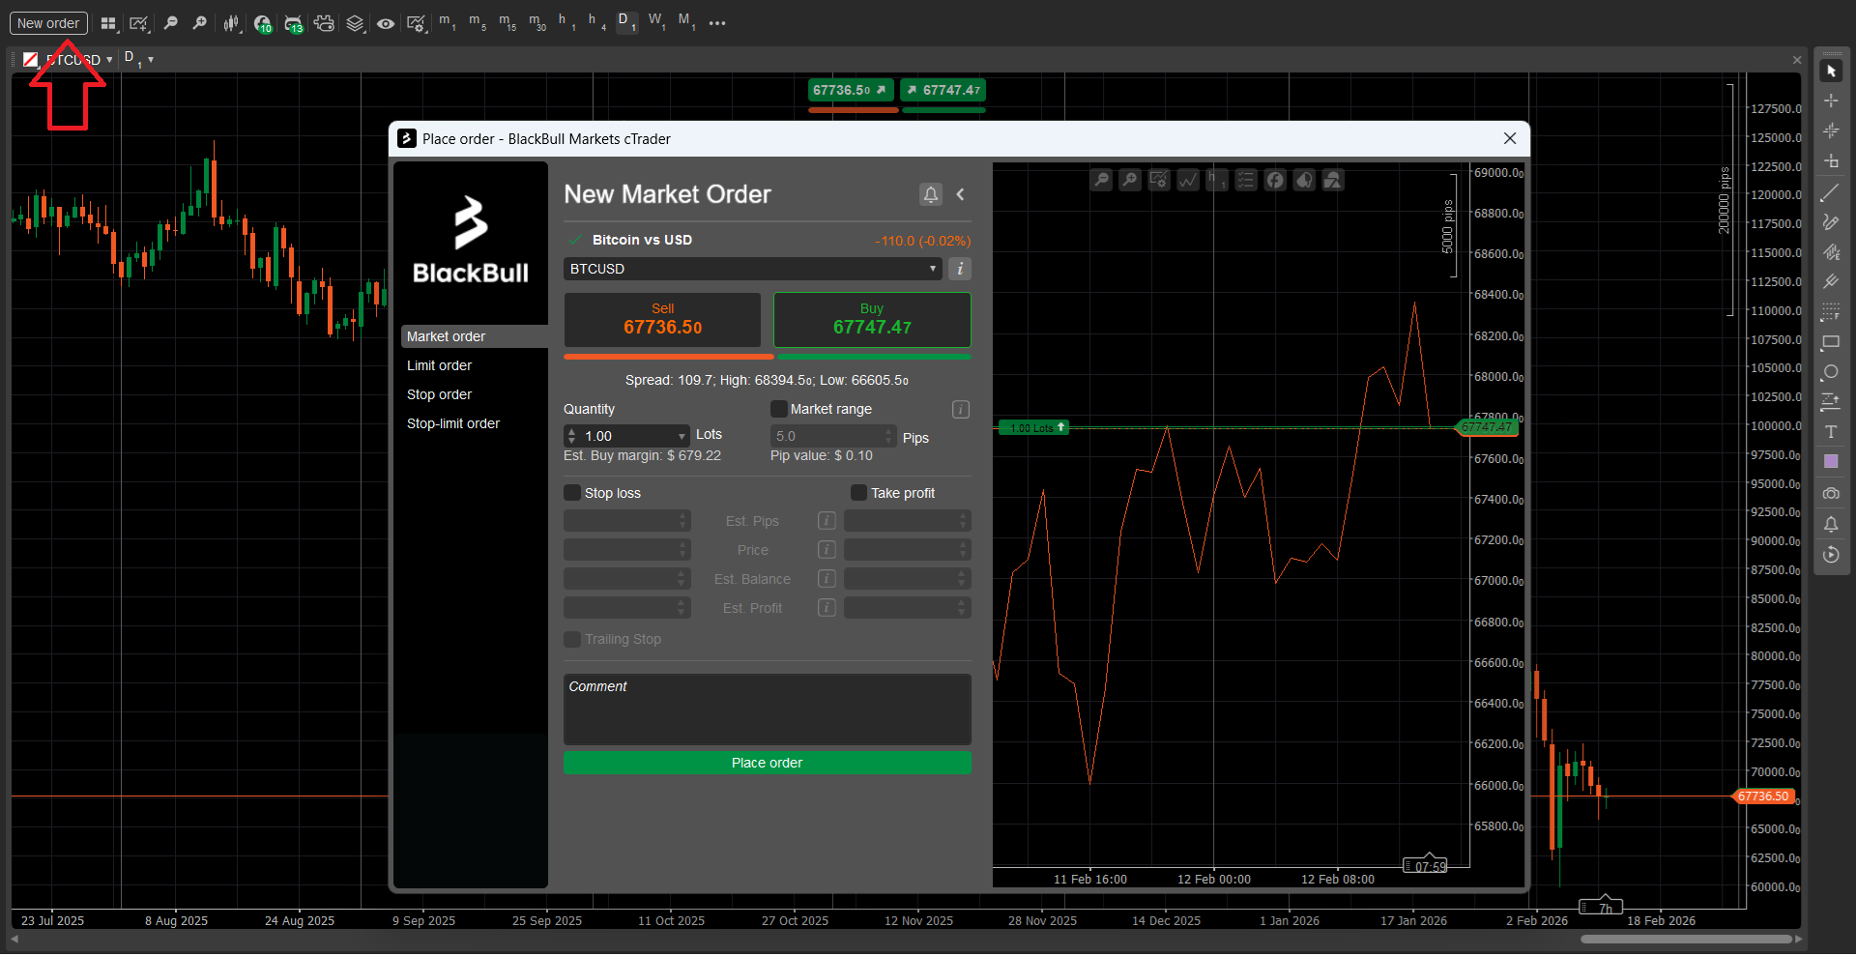Select the rectangle shape tool
The width and height of the screenshot is (1856, 956).
[1831, 342]
